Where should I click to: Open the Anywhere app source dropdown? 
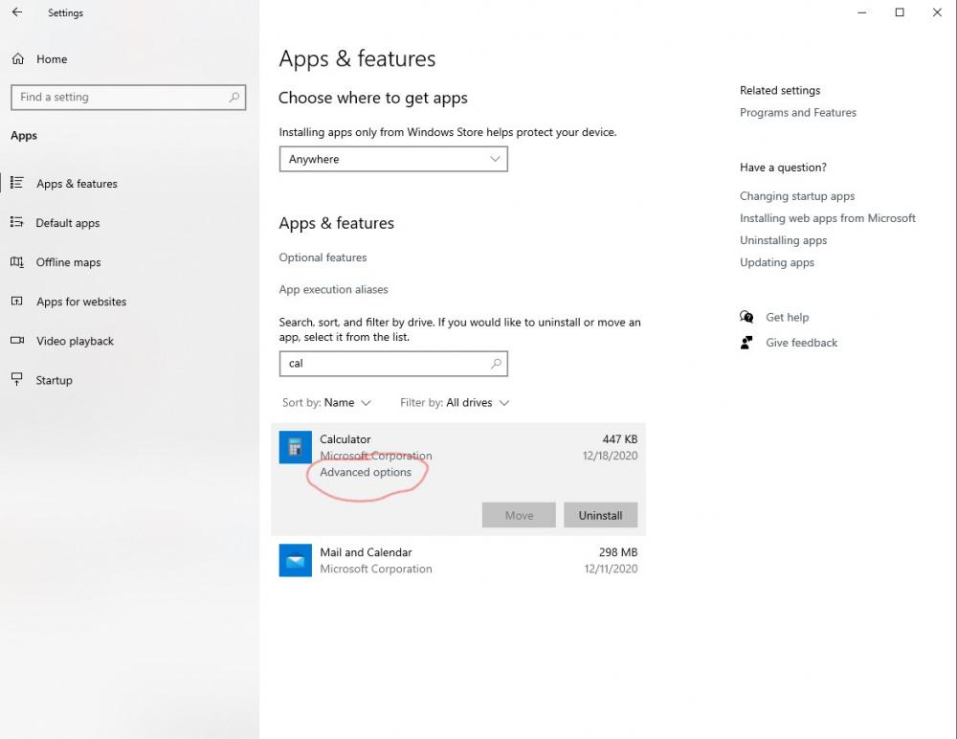point(393,160)
